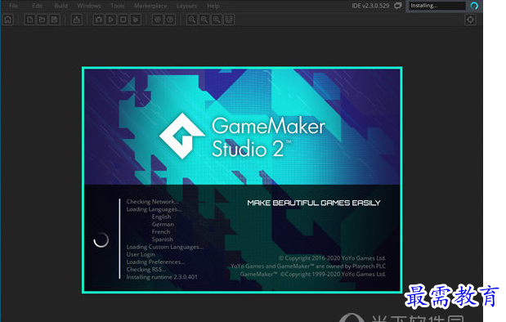Viewport: 506px width, 322px height.
Task: Click the Create Executable export icon
Action: coord(77,20)
